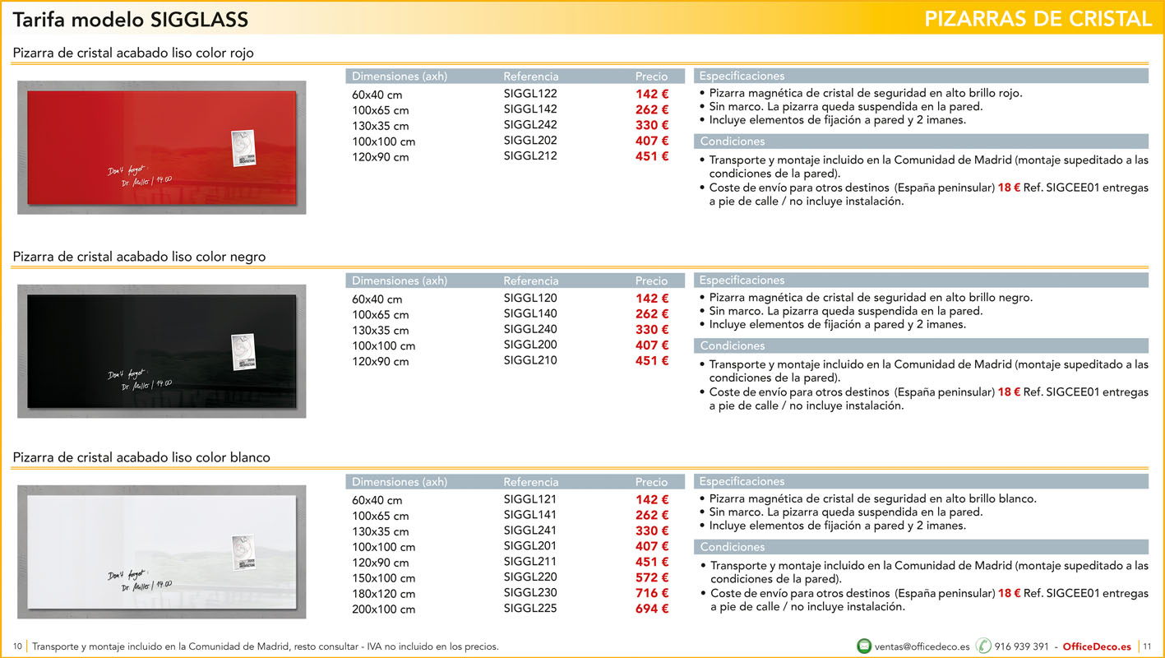The width and height of the screenshot is (1165, 658).
Task: Click reference SIGGL225
Action: [530, 608]
